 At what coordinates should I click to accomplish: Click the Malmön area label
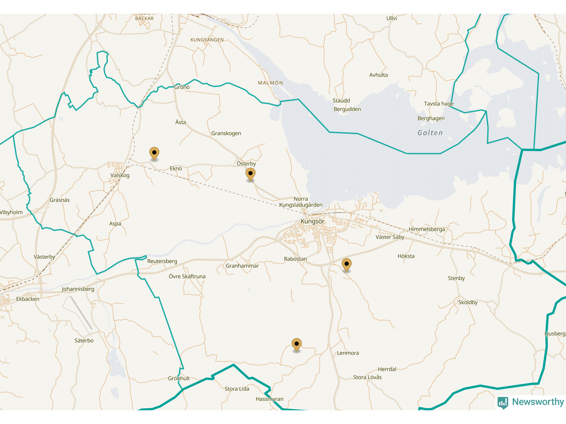coord(270,83)
